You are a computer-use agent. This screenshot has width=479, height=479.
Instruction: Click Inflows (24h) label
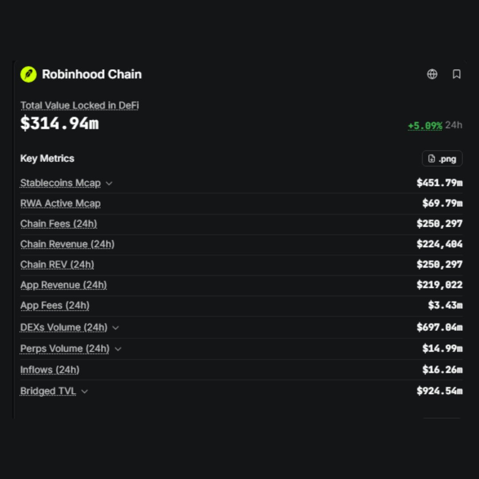click(x=50, y=370)
